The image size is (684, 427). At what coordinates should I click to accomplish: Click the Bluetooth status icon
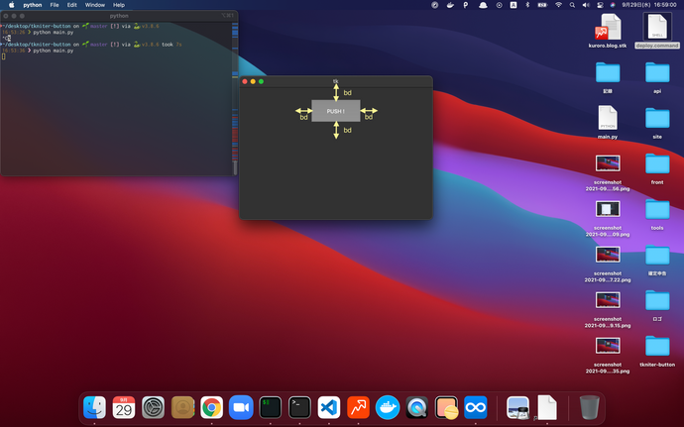(x=527, y=5)
